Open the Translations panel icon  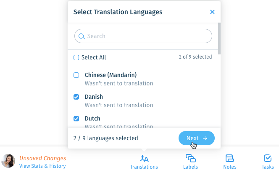click(x=144, y=158)
